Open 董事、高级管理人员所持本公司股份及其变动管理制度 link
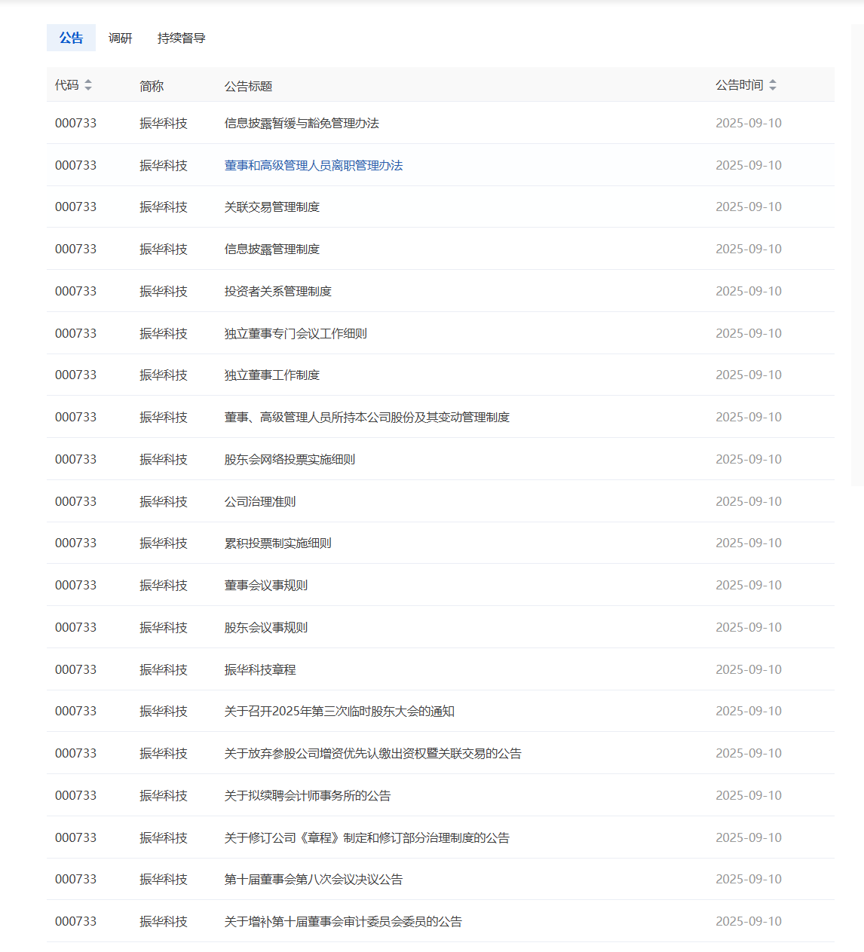 point(367,417)
